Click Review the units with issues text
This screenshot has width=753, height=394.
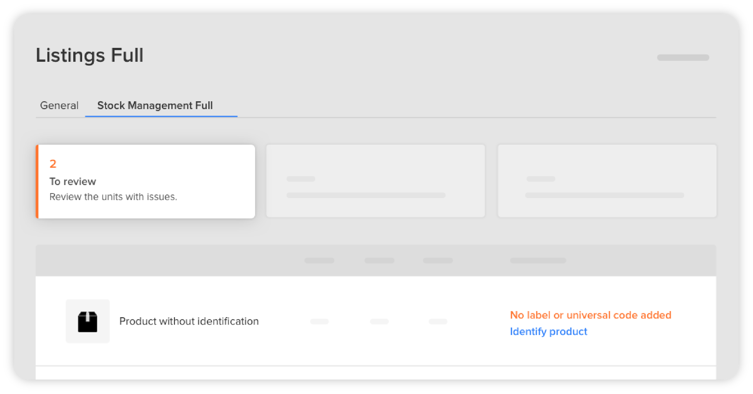tap(113, 196)
